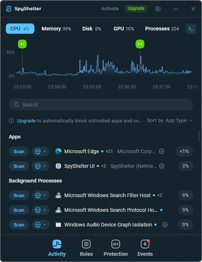The width and height of the screenshot is (202, 262).
Task: Select the GPU 10% tab
Action: pos(124,29)
